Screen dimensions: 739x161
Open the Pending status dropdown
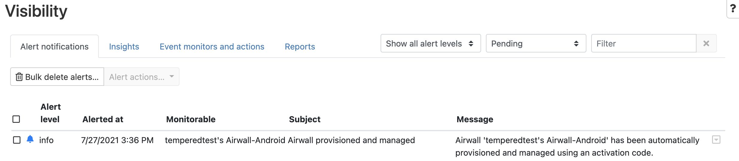536,44
